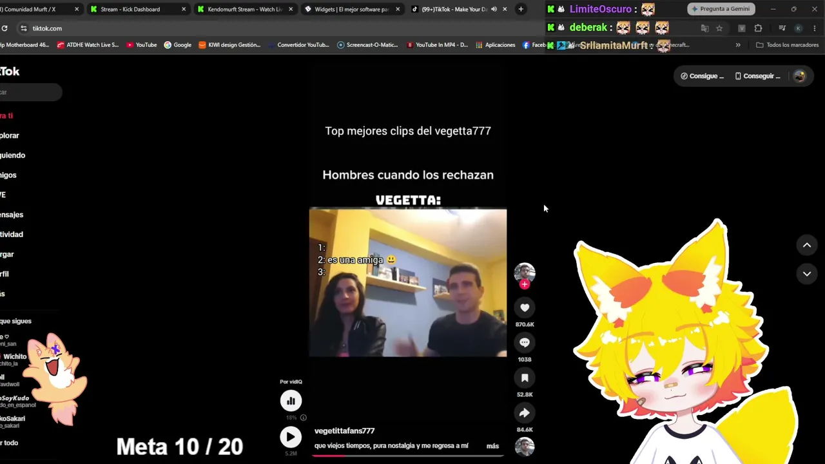Open the Cargar sidebar item
825x464 pixels.
[7, 255]
